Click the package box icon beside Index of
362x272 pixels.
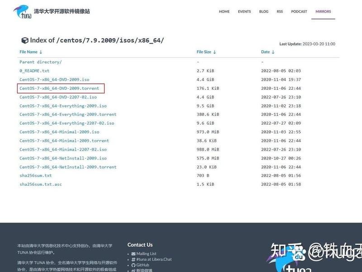tap(25, 40)
